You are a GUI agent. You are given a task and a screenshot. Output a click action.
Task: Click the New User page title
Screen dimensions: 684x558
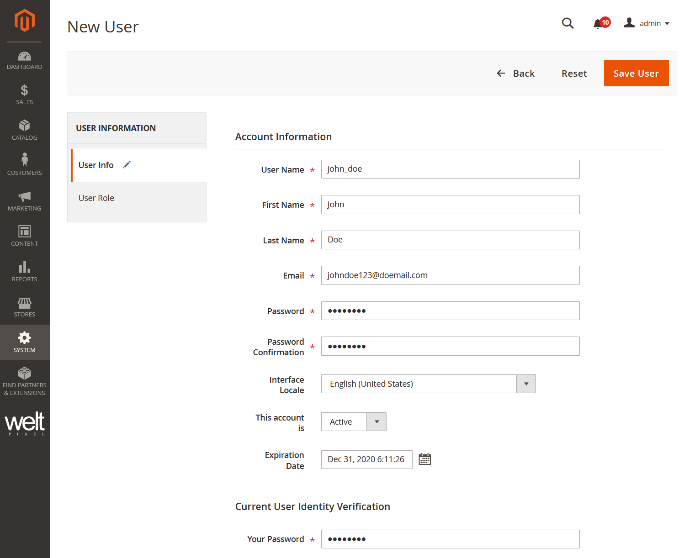[x=103, y=27]
